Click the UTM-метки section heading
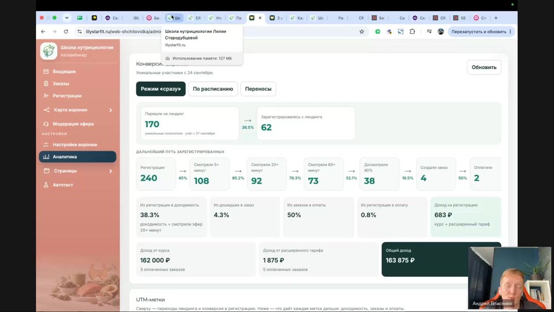This screenshot has height=312, width=554. pyautogui.click(x=151, y=300)
